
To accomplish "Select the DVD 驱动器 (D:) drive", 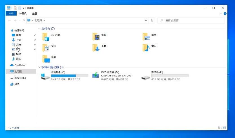I will pos(96,76).
